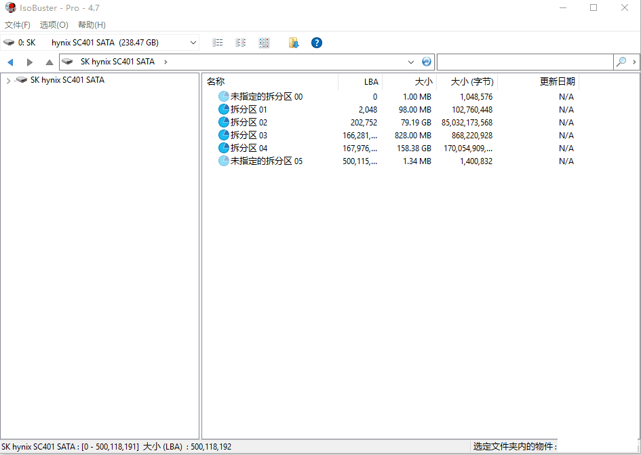The image size is (641, 455).
Task: Expand SK hynix SC401 SATA tree node
Action: 8,81
